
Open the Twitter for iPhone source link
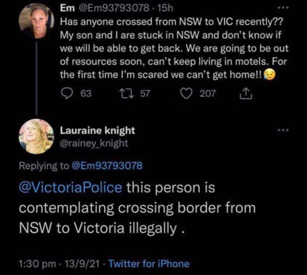pyautogui.click(x=148, y=263)
